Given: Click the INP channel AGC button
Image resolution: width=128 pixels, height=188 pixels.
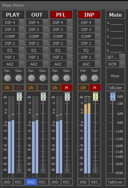Looking at the screenshot, I should (x=86, y=64).
